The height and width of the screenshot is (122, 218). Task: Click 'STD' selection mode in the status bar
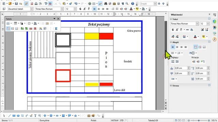(122, 120)
